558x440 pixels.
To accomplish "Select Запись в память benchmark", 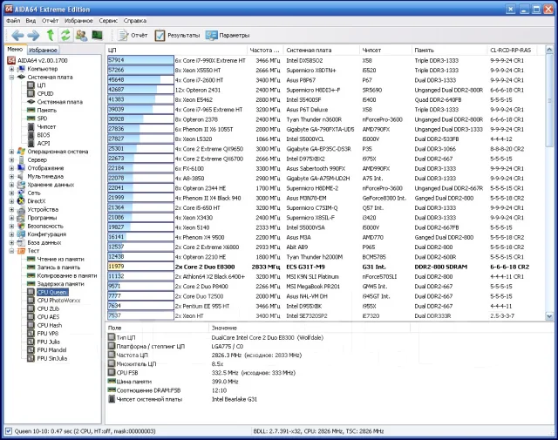I will (58, 267).
